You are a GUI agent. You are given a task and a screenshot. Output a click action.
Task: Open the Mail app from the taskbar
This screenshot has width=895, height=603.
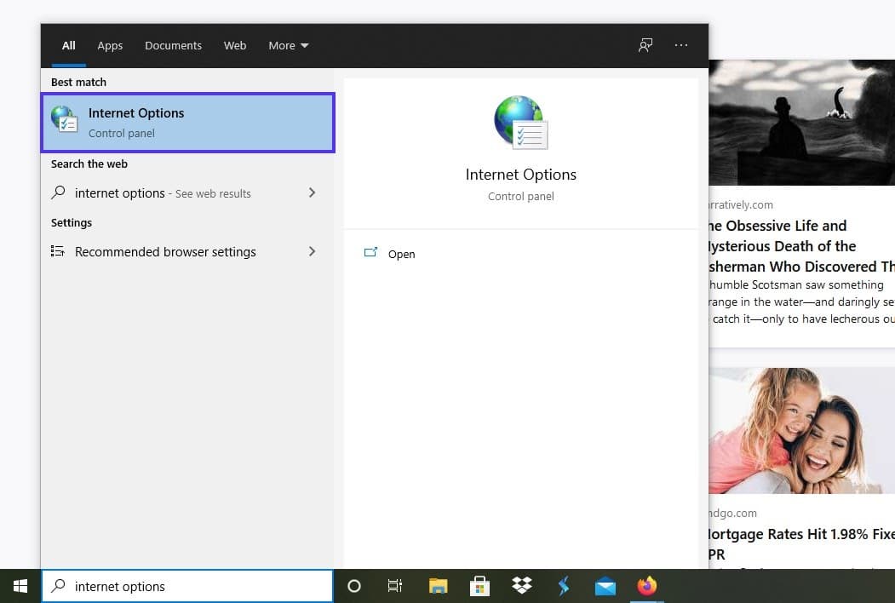tap(605, 586)
